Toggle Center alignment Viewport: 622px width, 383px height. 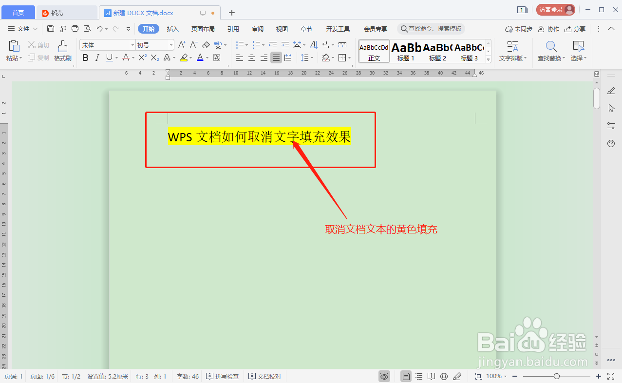pos(251,58)
